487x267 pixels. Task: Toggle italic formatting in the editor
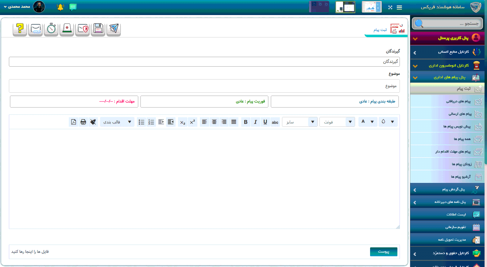click(x=255, y=122)
